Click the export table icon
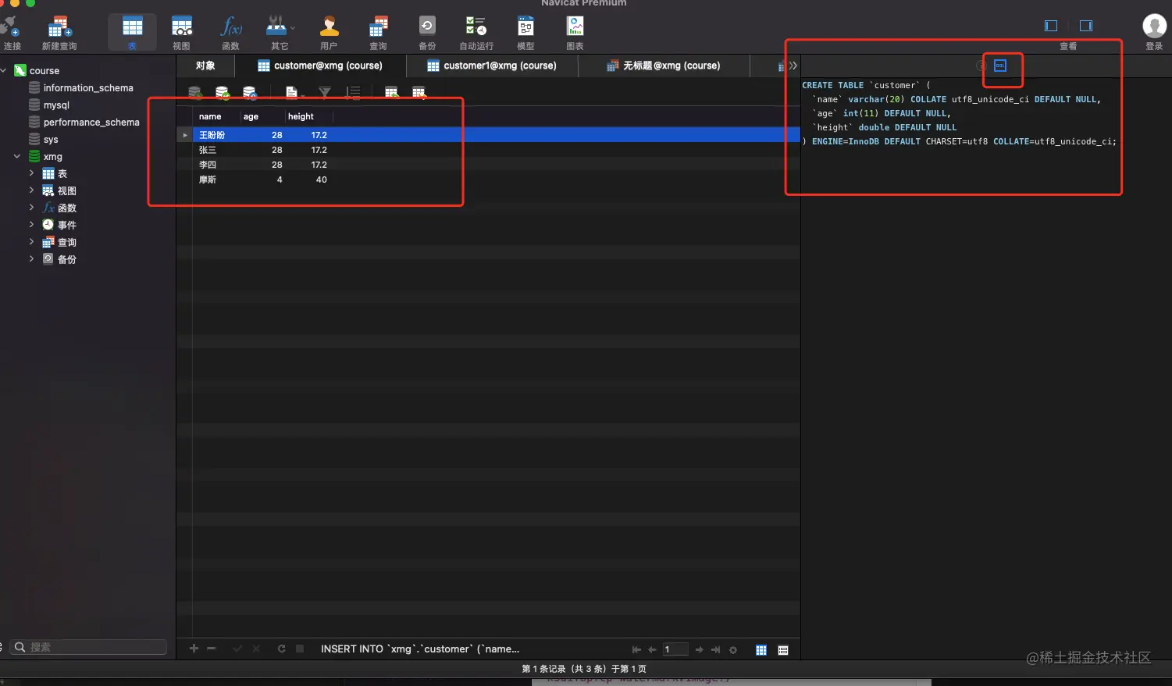This screenshot has height=686, width=1172. coord(419,93)
